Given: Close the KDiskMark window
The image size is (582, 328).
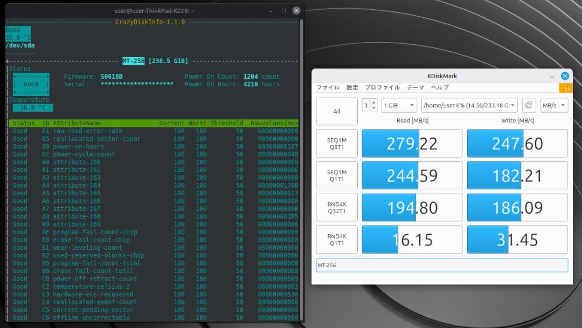Looking at the screenshot, I should coord(565,76).
